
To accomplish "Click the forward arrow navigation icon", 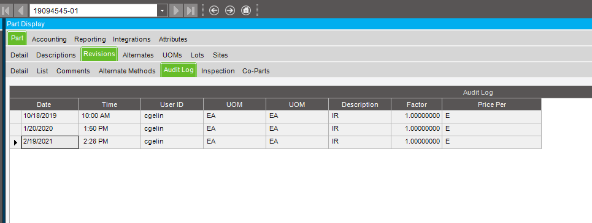I will (x=230, y=10).
